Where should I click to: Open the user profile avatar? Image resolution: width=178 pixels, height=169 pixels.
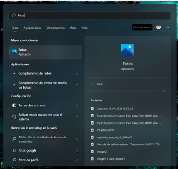tap(158, 27)
